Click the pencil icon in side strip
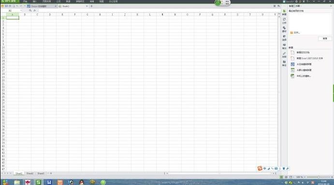Viewport: 334px width, 185px height. [x=284, y=55]
